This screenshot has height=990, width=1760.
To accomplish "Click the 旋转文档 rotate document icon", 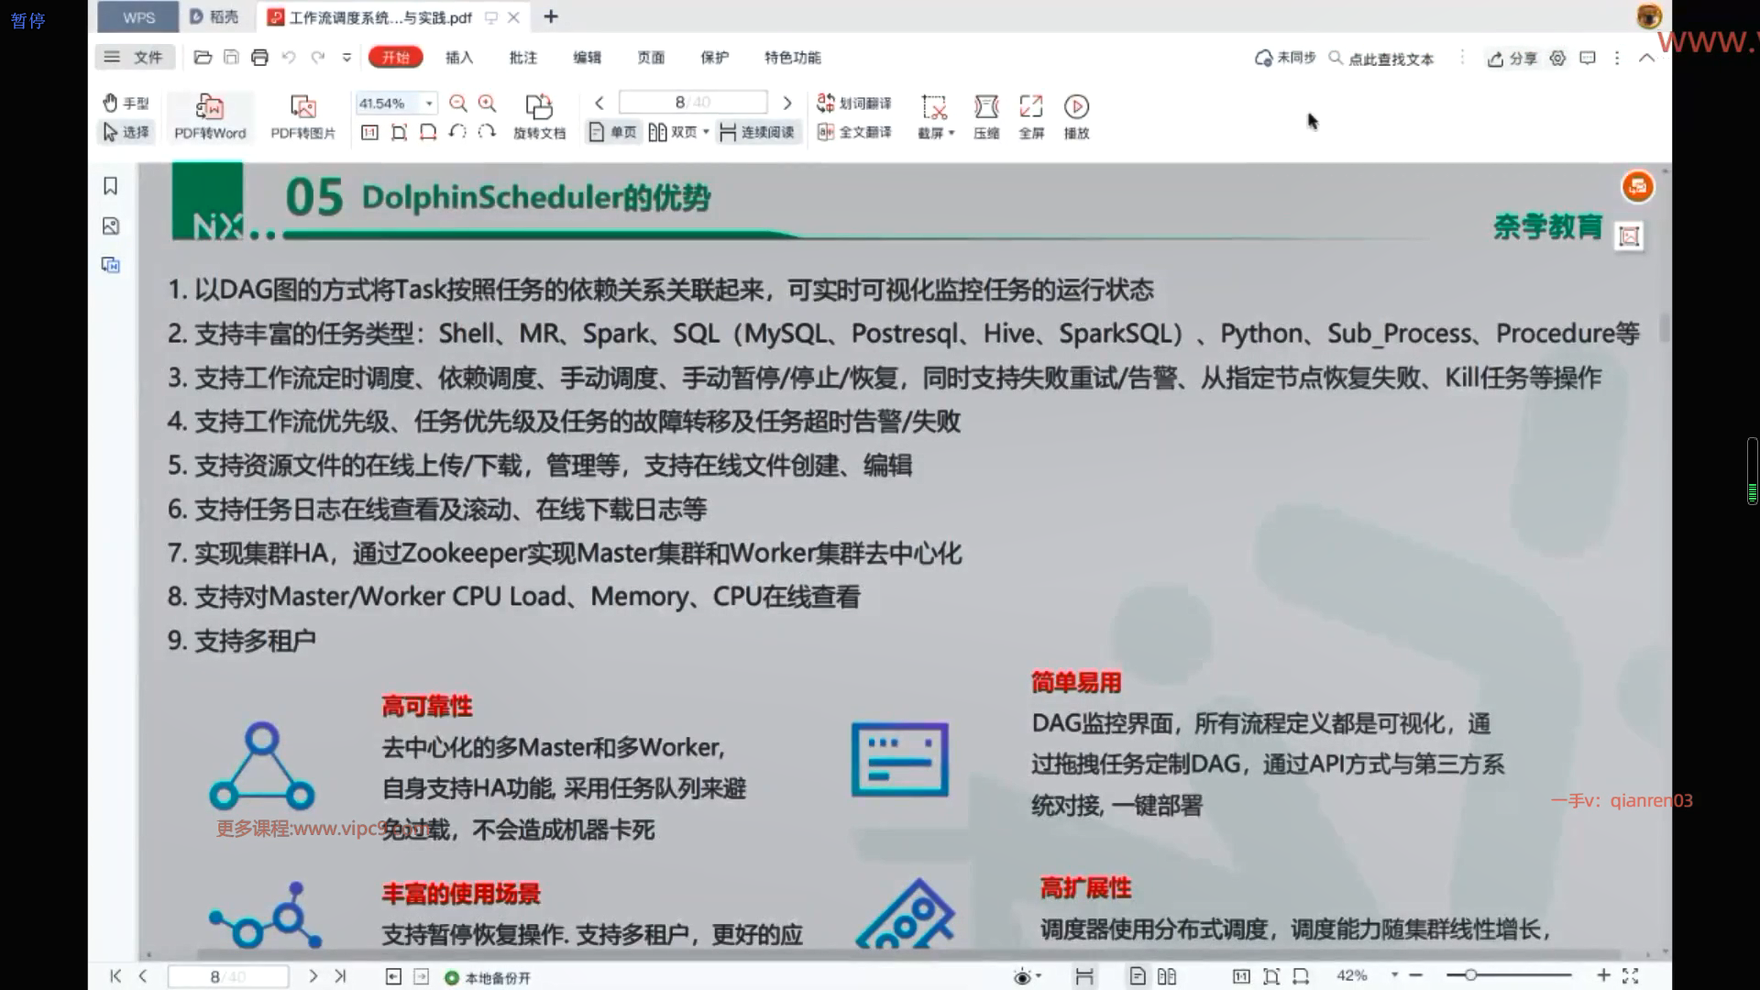I will click(539, 107).
